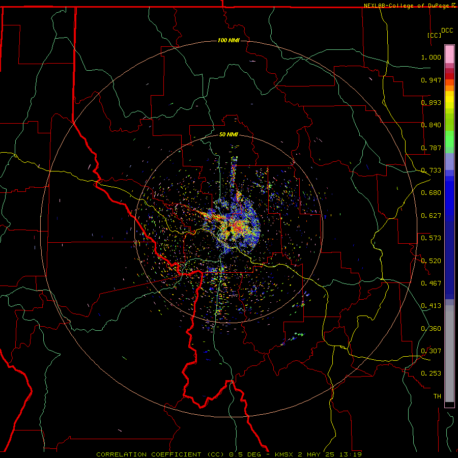
Task: Click the 0.307 legend value
Action: pos(431,351)
